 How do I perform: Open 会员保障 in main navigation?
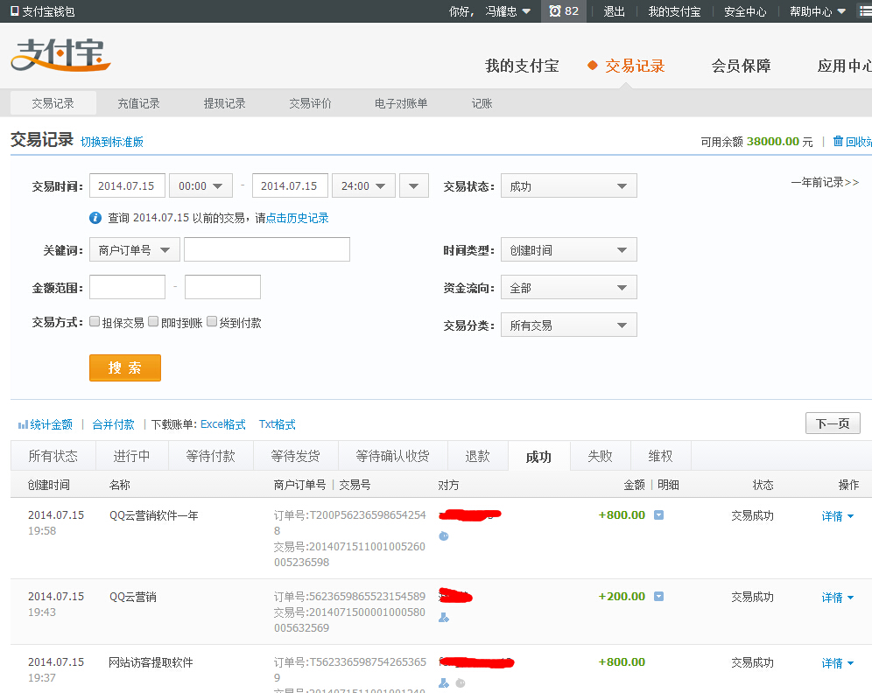click(x=741, y=66)
